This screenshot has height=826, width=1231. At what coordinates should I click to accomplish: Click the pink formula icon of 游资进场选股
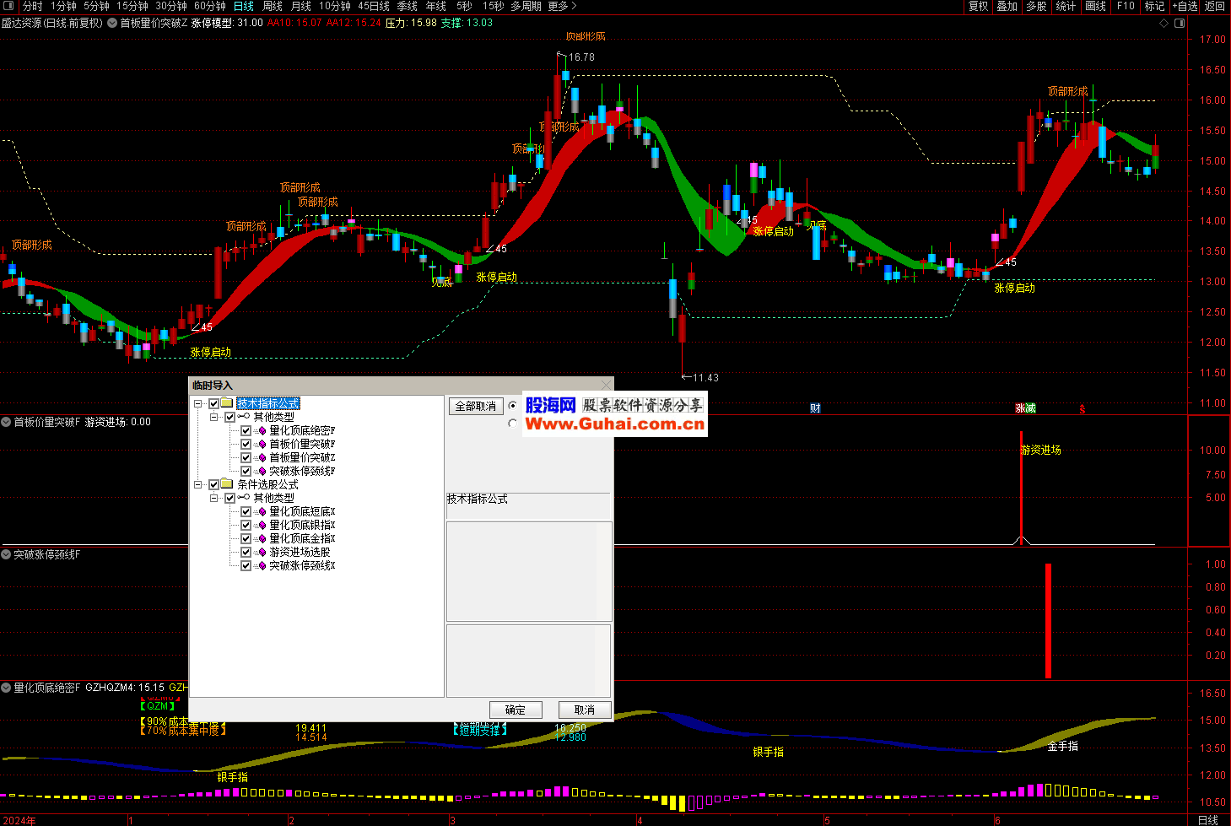(262, 552)
